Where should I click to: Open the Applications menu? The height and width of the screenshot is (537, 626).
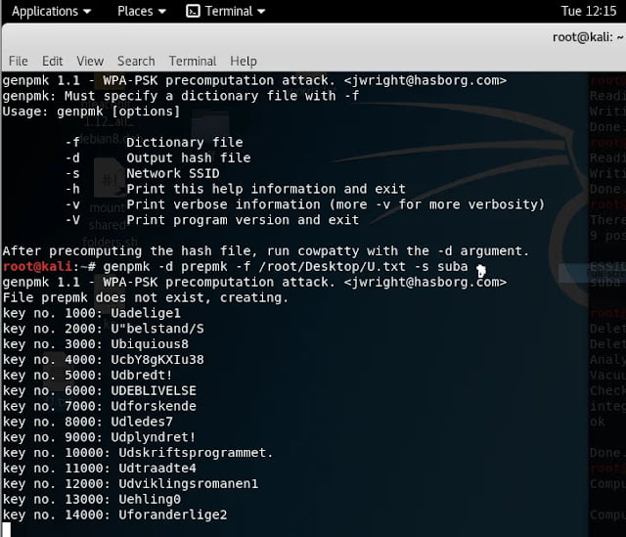51,11
